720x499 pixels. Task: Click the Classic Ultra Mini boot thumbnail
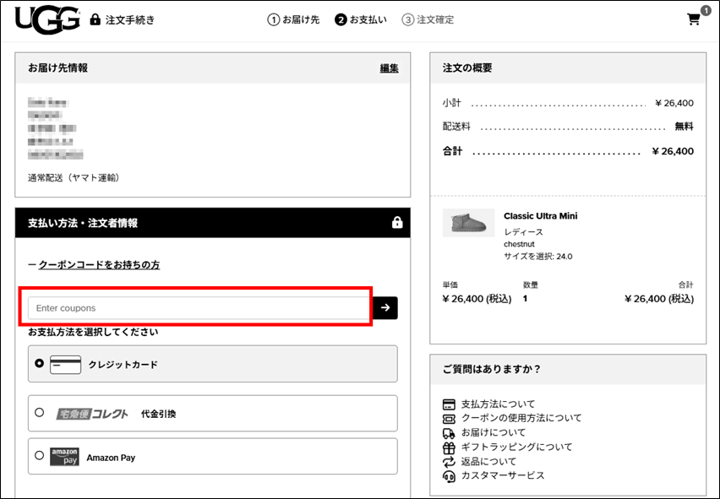click(468, 223)
